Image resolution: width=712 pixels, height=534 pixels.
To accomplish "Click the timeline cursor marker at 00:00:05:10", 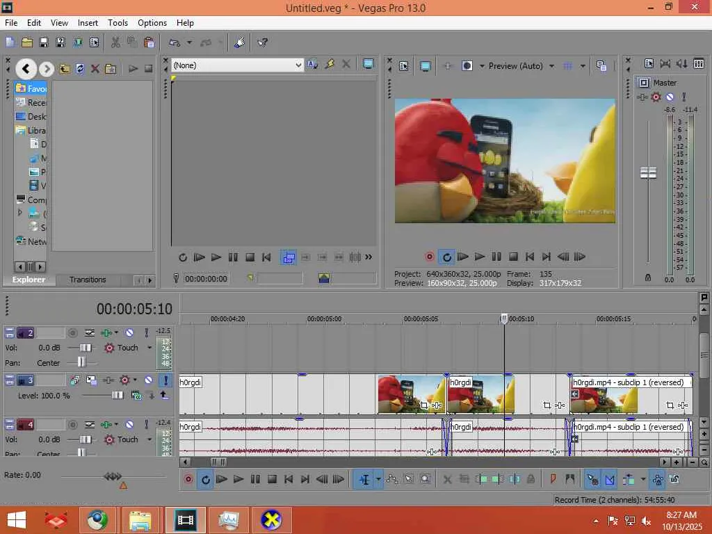I will point(504,318).
